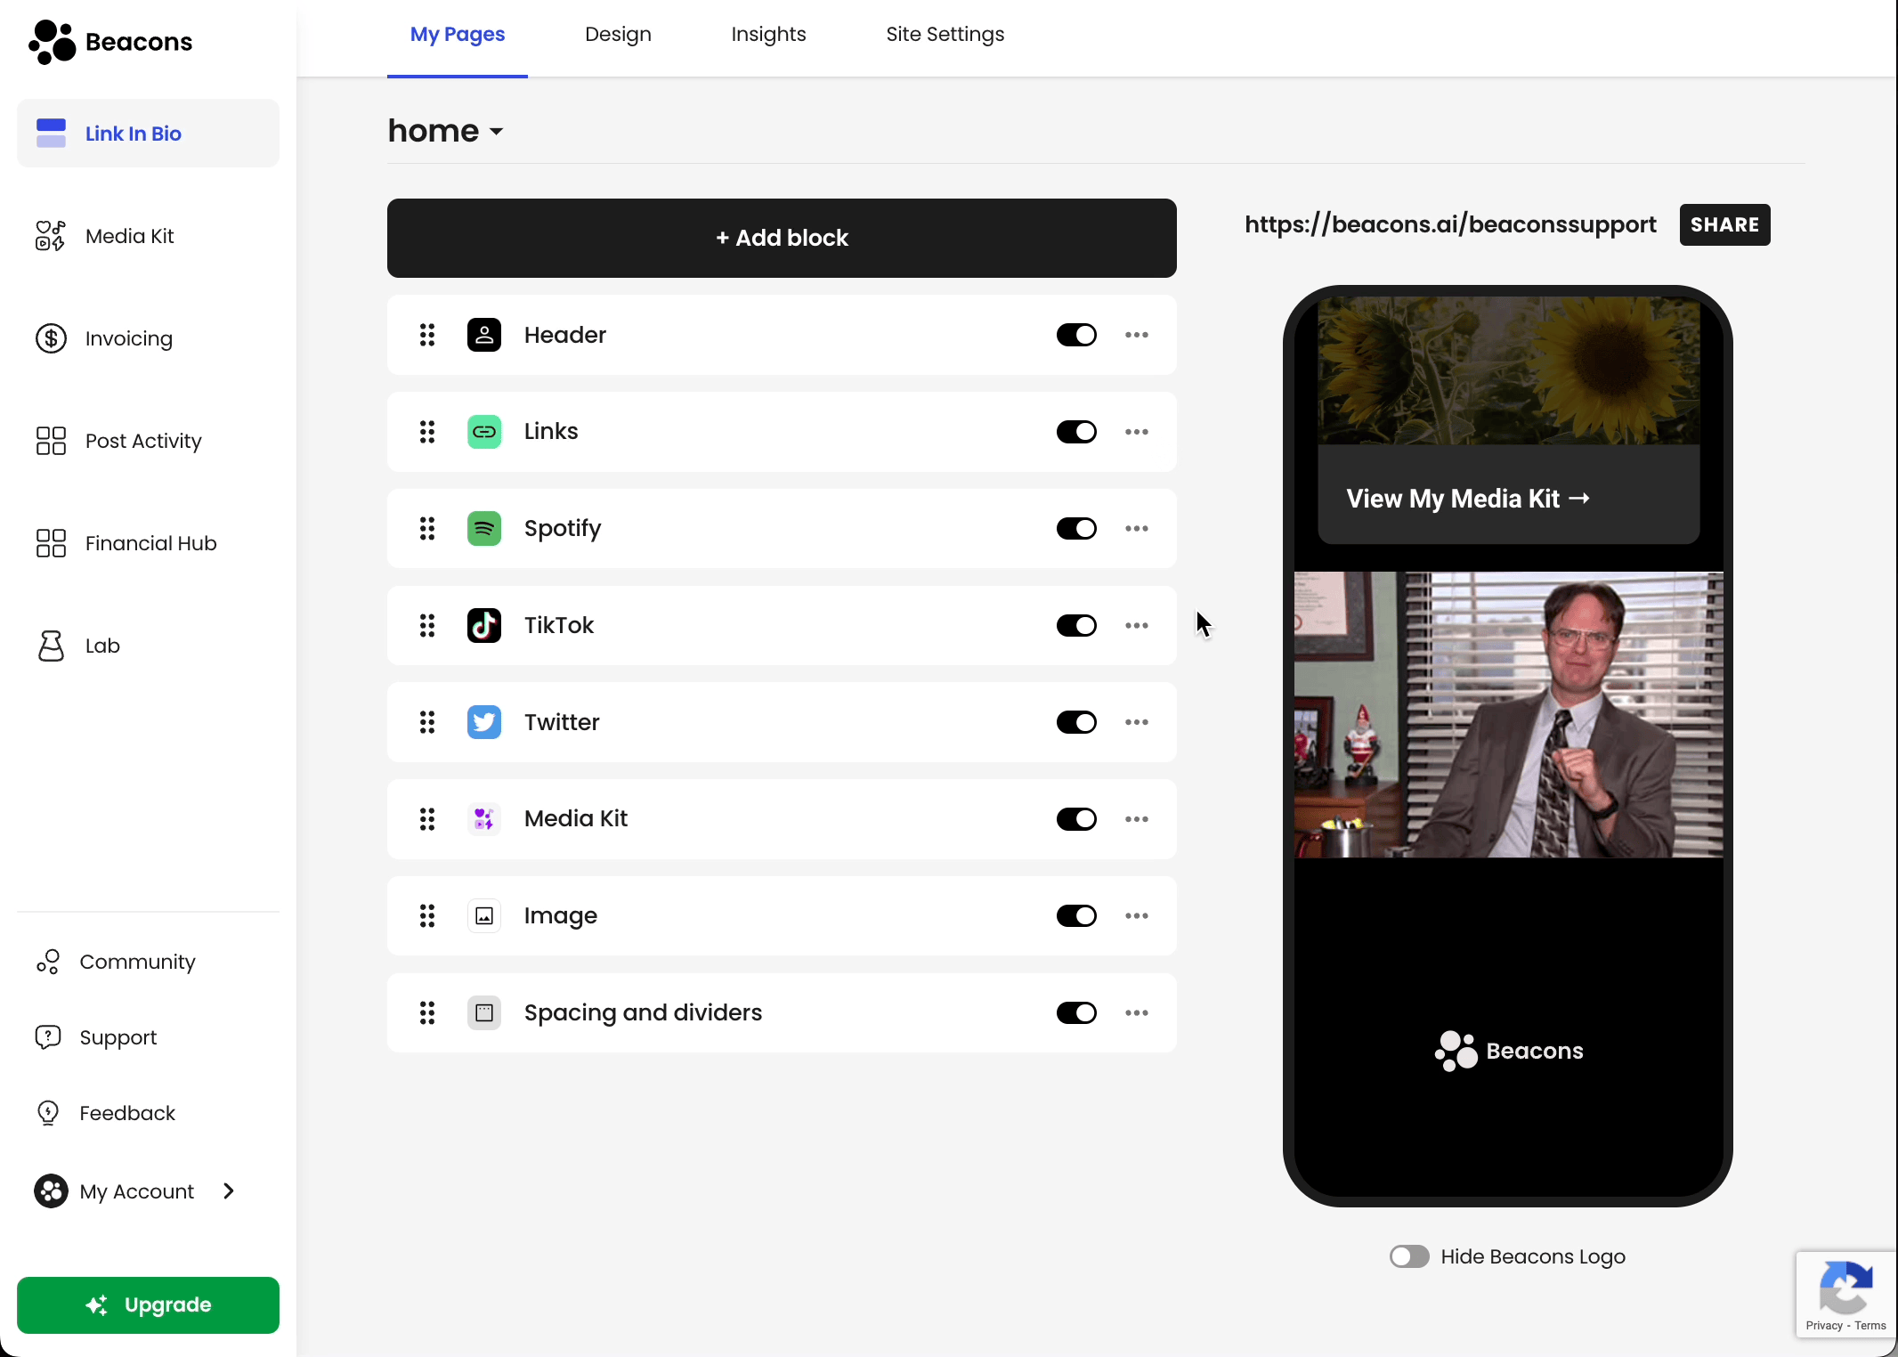Grab the drag handle for Links block
1898x1357 pixels.
click(x=427, y=432)
